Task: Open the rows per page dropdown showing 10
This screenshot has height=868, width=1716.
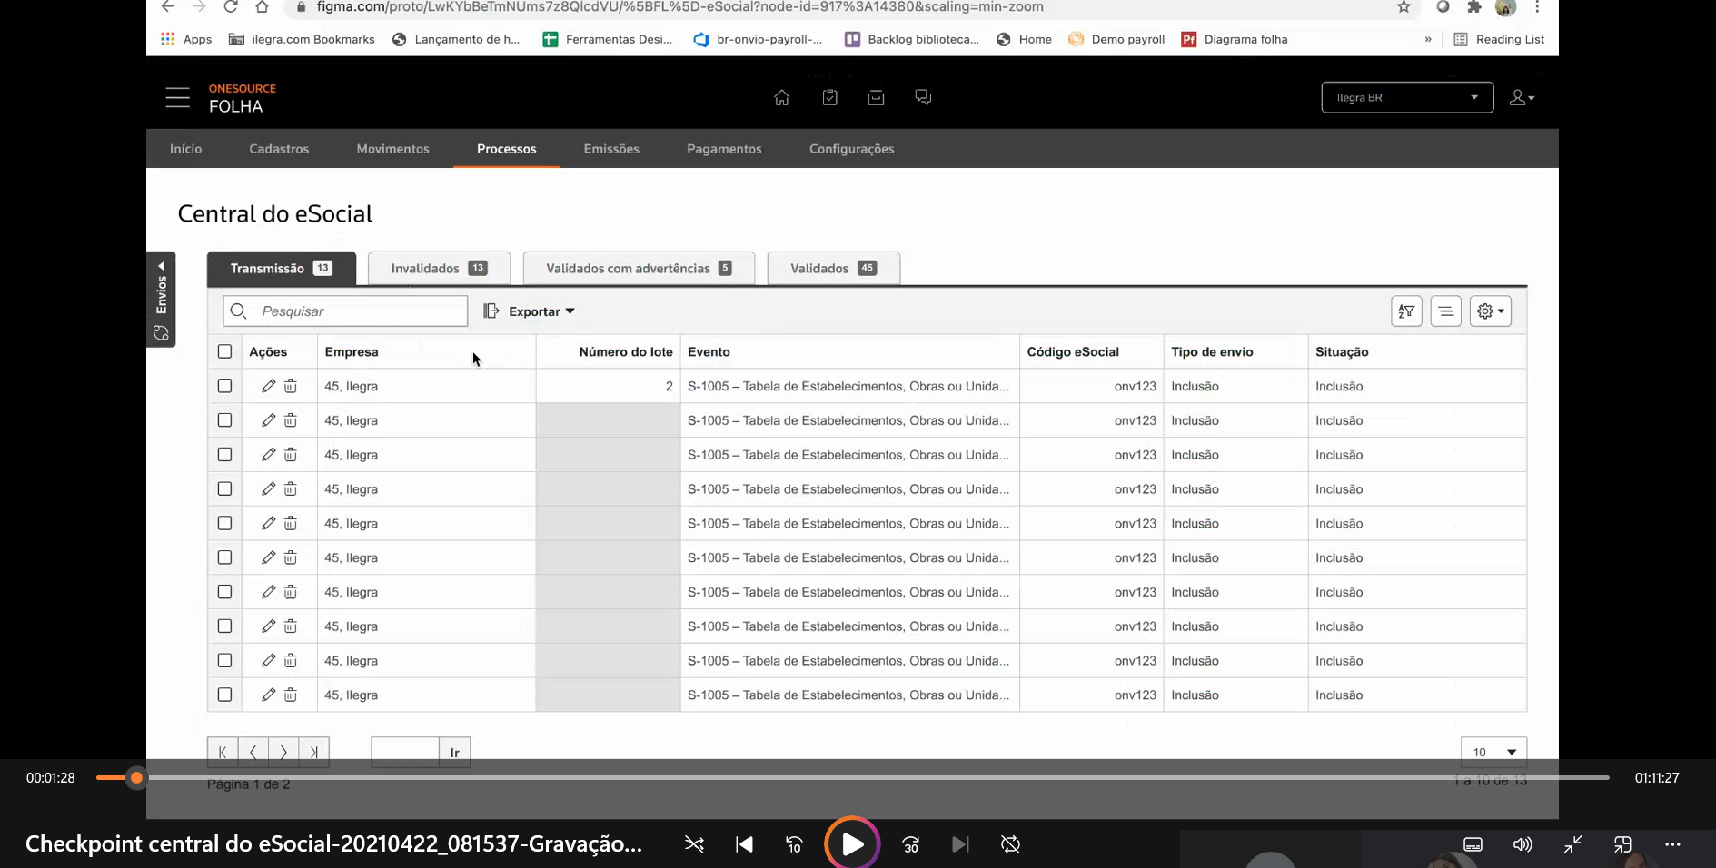Action: [x=1493, y=752]
